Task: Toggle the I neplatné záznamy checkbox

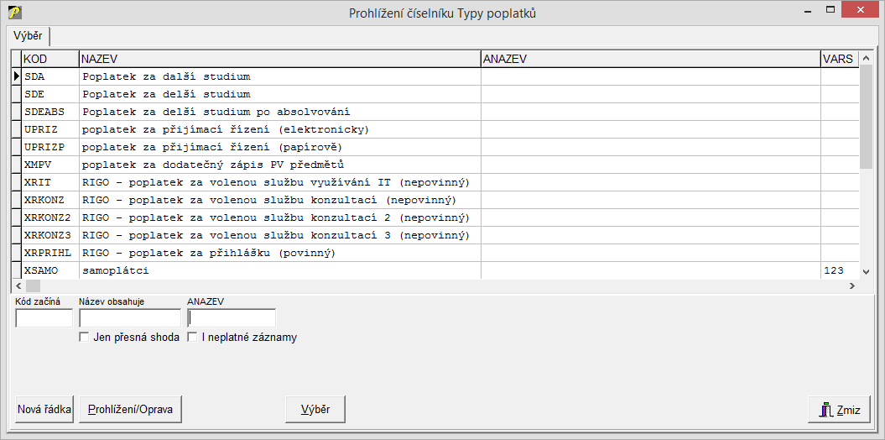Action: click(192, 338)
